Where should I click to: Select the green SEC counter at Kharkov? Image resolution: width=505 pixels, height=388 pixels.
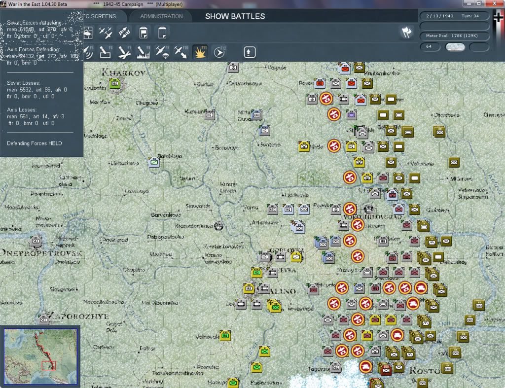tap(114, 83)
